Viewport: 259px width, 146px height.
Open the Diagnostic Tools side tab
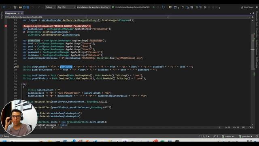(x=257, y=19)
